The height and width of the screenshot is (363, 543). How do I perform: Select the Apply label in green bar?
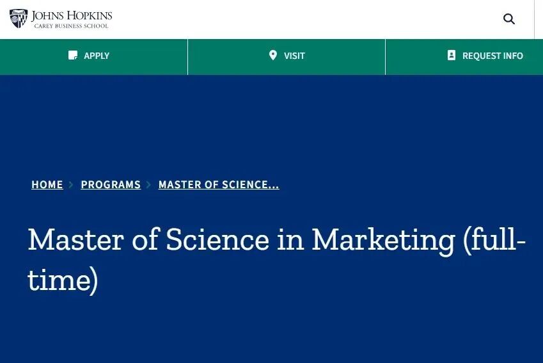click(97, 56)
